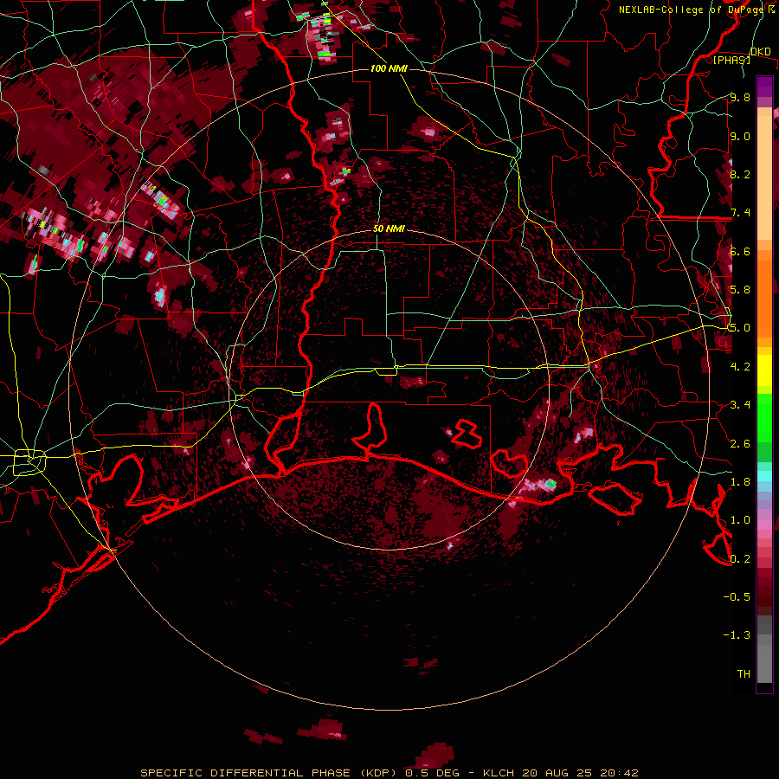The image size is (779, 779).
Task: Click the 4.2 value on the scale
Action: (x=740, y=366)
